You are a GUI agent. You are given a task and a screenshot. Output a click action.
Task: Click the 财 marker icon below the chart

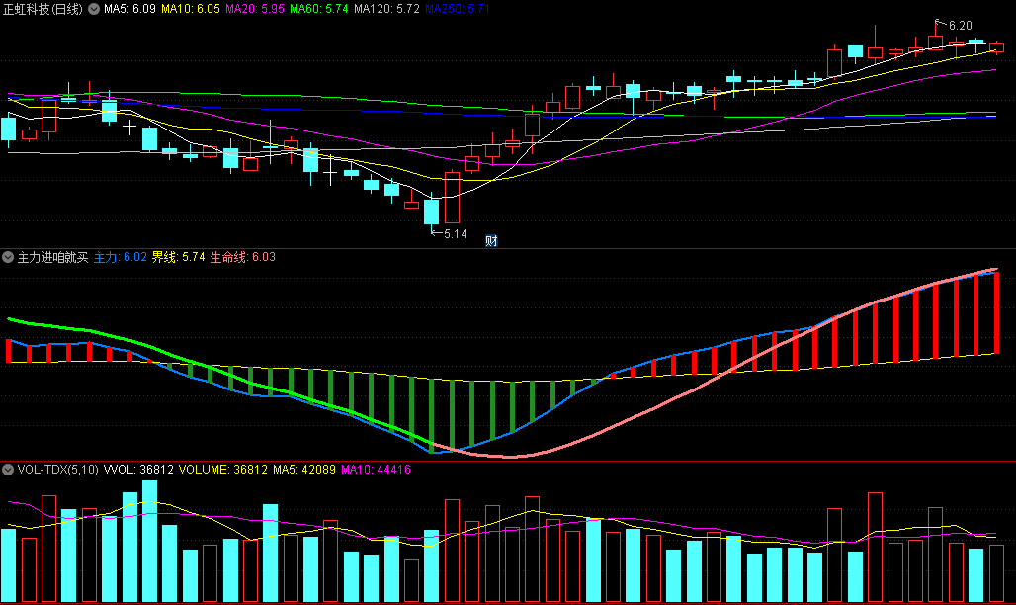coord(492,240)
